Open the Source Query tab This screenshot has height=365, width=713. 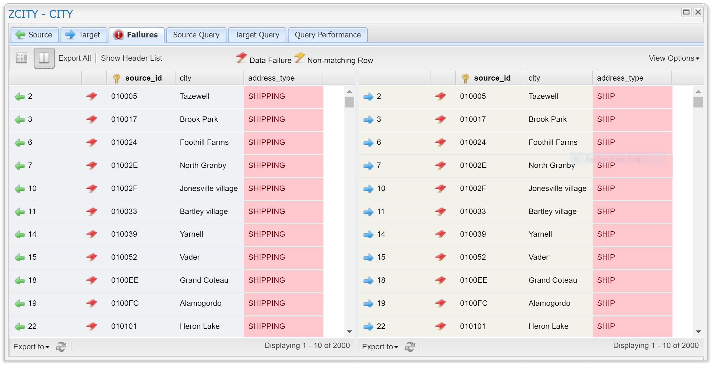[196, 35]
